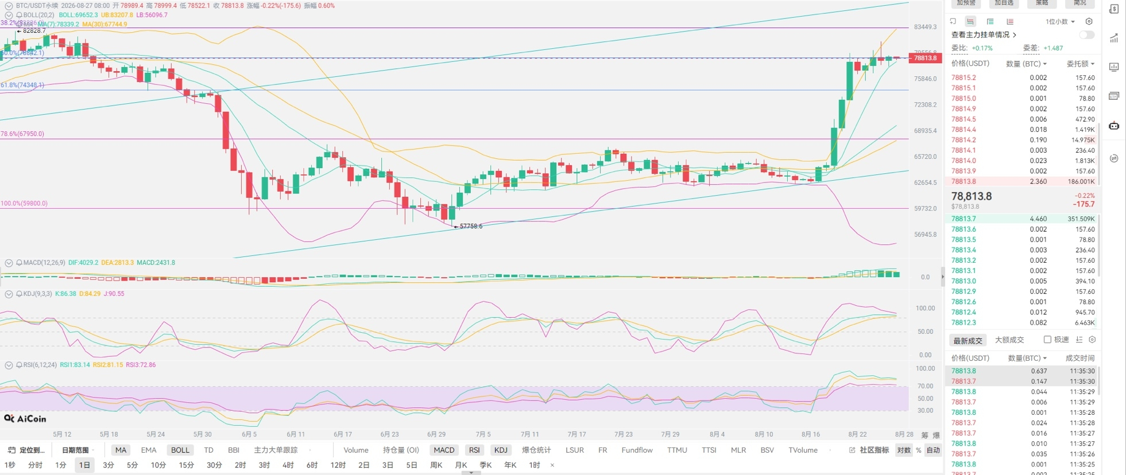Open the rising chart icon in right sidebar
This screenshot has width=1126, height=475.
1113,38
